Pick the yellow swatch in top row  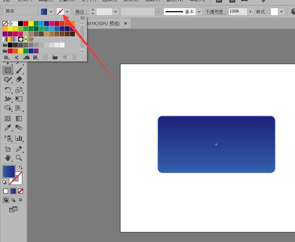pyautogui.click(x=31, y=24)
